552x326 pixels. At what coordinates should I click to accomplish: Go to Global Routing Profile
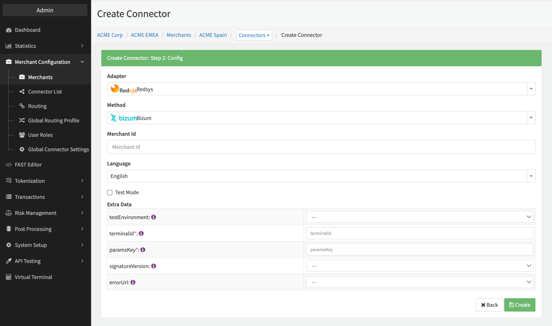point(53,121)
